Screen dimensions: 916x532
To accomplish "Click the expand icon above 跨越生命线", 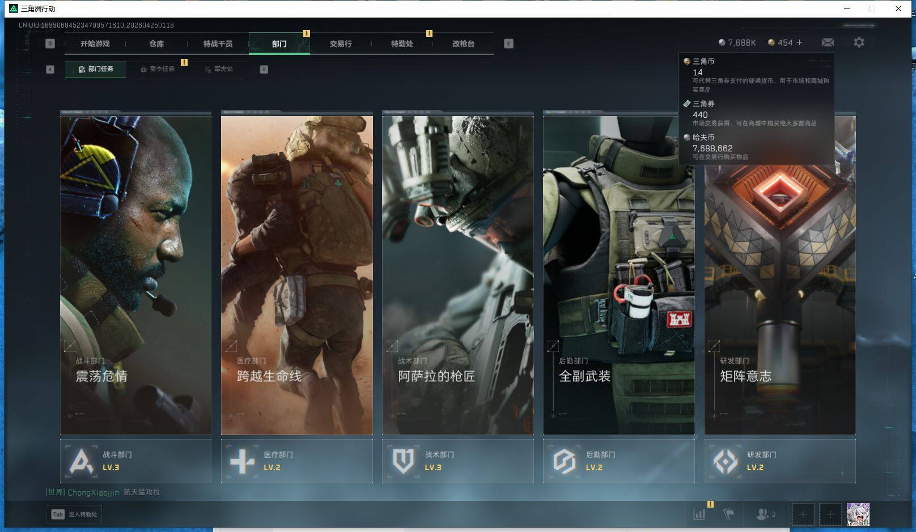I will pyautogui.click(x=231, y=346).
